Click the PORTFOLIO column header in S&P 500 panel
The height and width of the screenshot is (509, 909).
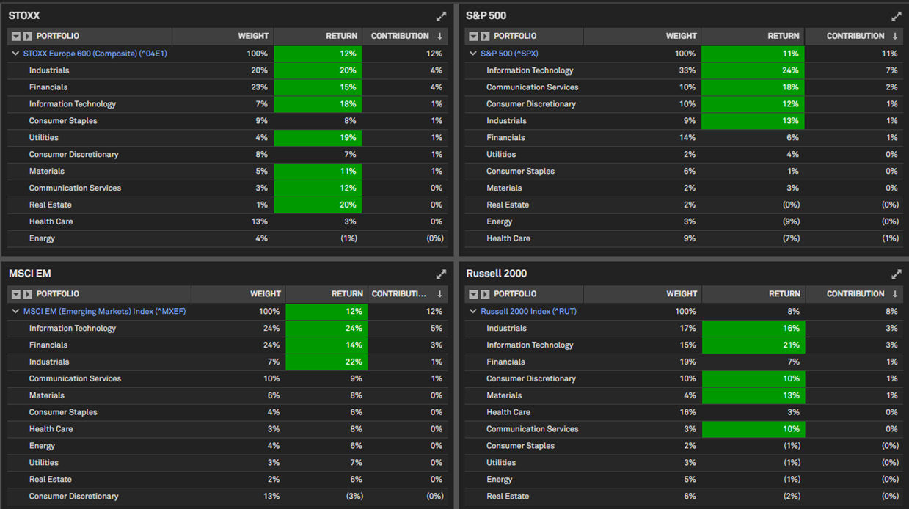point(525,36)
